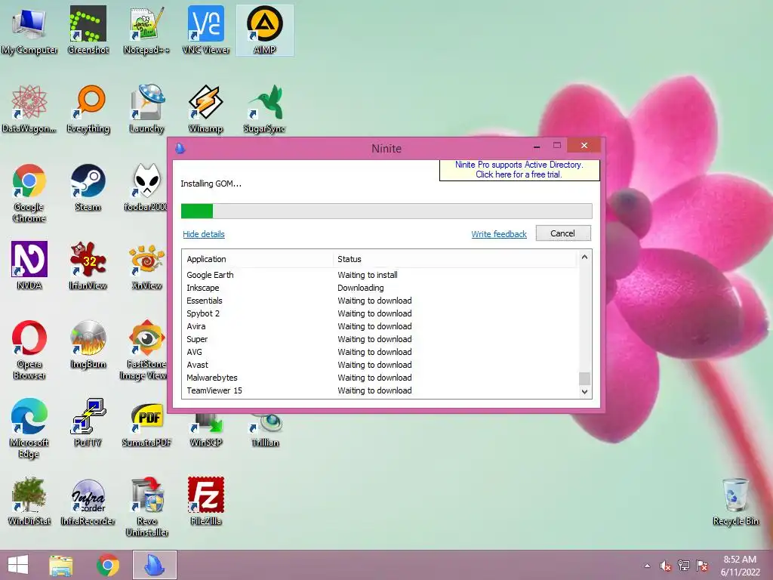Select the Launchy desktop shortcut
Viewport: 773px width, 580px height.
146,109
